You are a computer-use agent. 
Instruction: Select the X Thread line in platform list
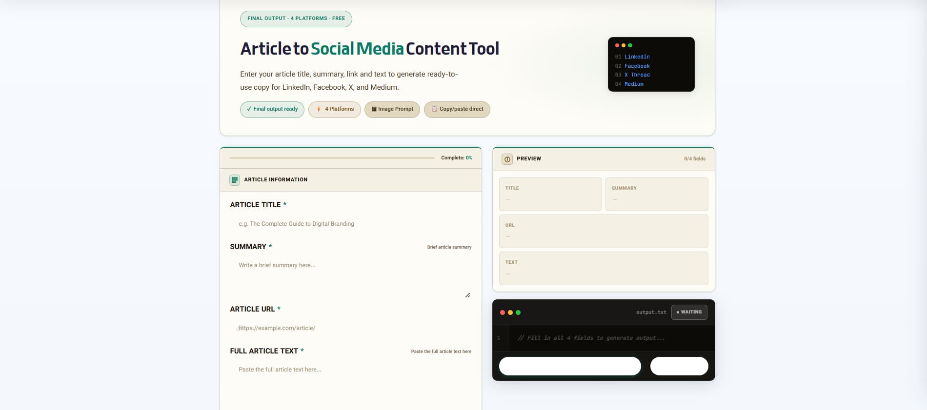pos(637,75)
